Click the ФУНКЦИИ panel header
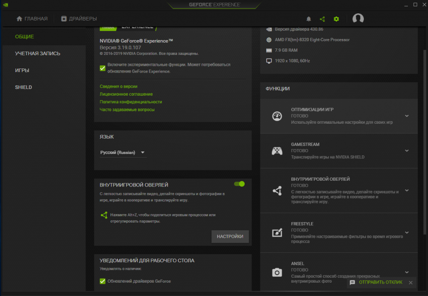Image resolution: width=428 pixels, height=296 pixels. pyautogui.click(x=278, y=89)
